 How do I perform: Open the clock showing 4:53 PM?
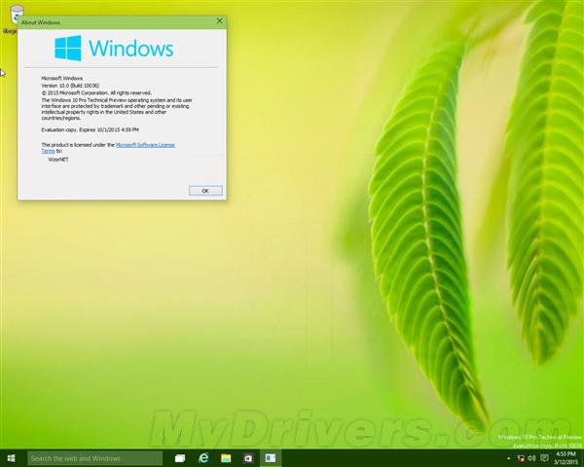[x=565, y=457]
